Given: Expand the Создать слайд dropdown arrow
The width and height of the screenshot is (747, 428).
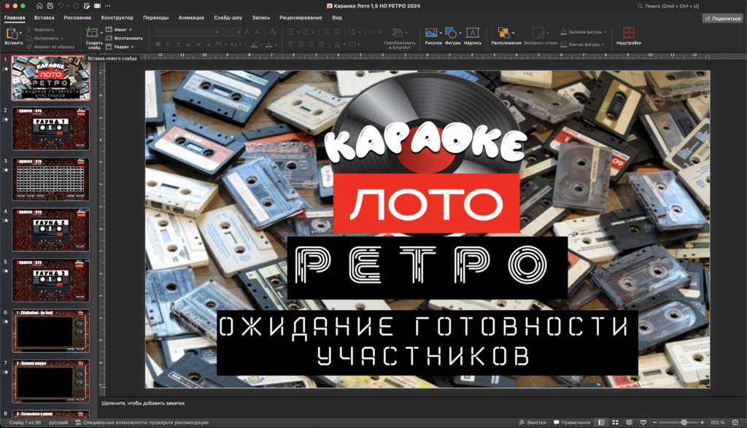Looking at the screenshot, I should coord(101,32).
